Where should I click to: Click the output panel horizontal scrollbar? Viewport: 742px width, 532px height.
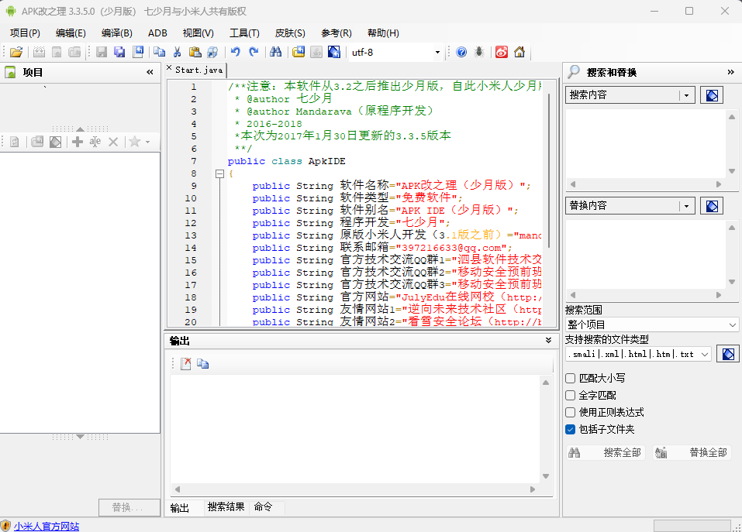(x=360, y=489)
